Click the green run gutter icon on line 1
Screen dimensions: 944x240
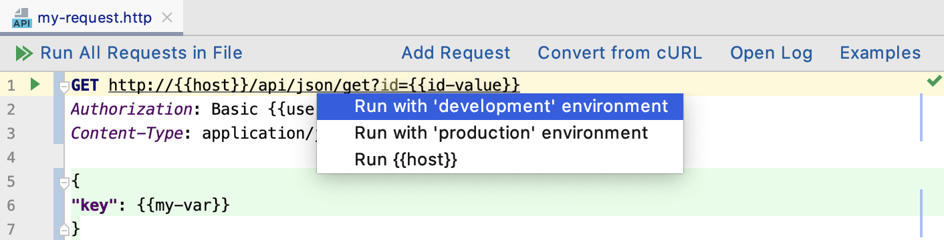tap(35, 85)
